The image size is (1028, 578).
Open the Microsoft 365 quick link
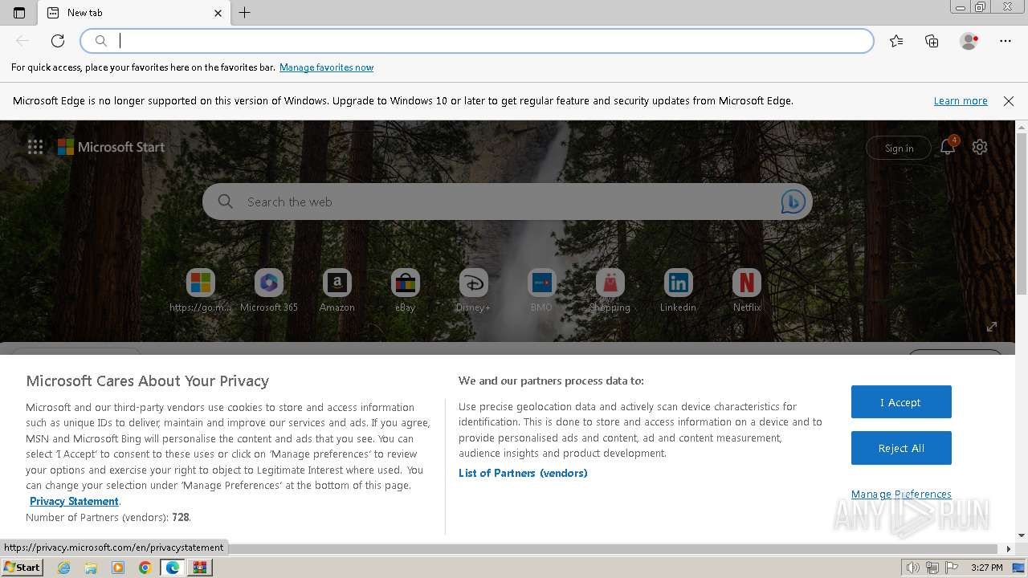click(x=269, y=291)
